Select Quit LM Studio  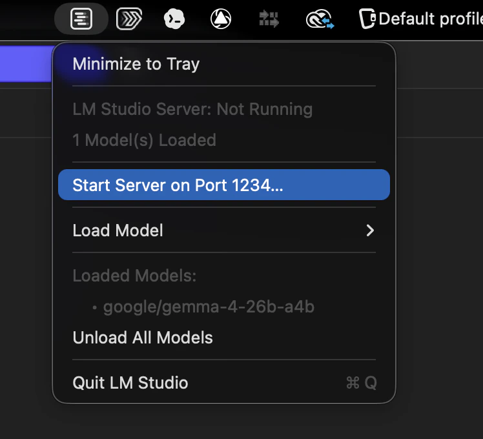[224, 383]
